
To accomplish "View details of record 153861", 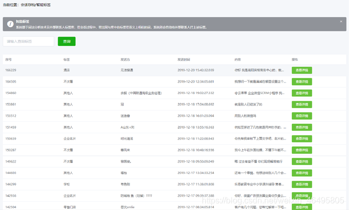I will (302, 104).
